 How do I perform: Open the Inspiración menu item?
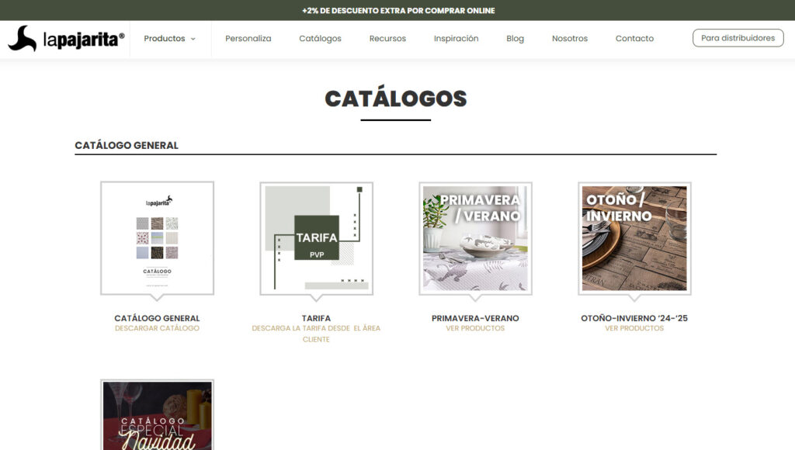click(456, 39)
